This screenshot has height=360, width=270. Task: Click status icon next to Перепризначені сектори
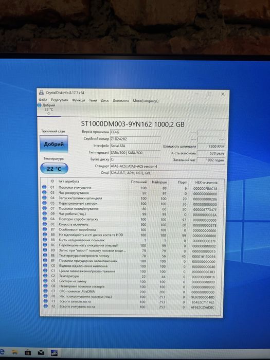tap(45, 203)
